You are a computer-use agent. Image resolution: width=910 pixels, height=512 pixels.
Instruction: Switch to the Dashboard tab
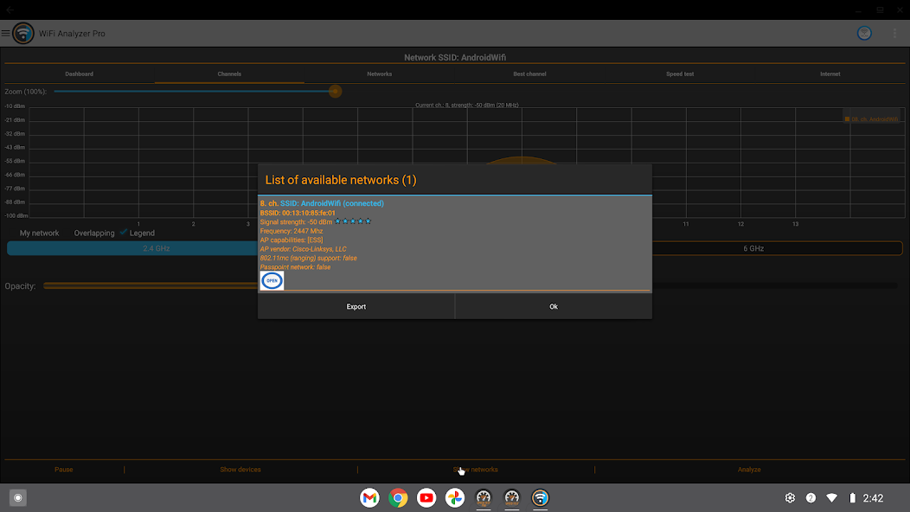[79, 74]
